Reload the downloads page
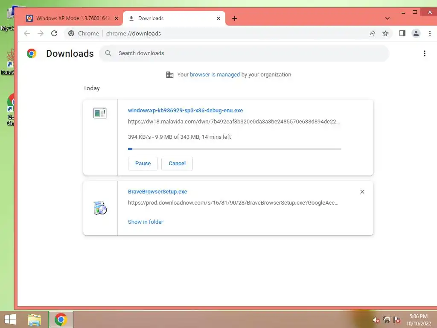Image resolution: width=437 pixels, height=328 pixels. pyautogui.click(x=54, y=33)
